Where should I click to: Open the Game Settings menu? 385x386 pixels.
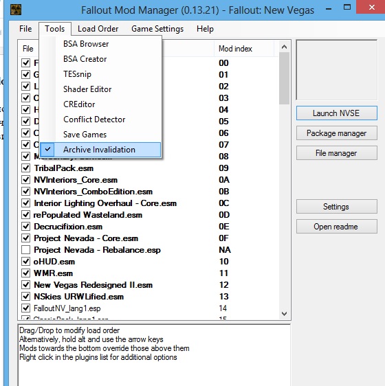(157, 29)
